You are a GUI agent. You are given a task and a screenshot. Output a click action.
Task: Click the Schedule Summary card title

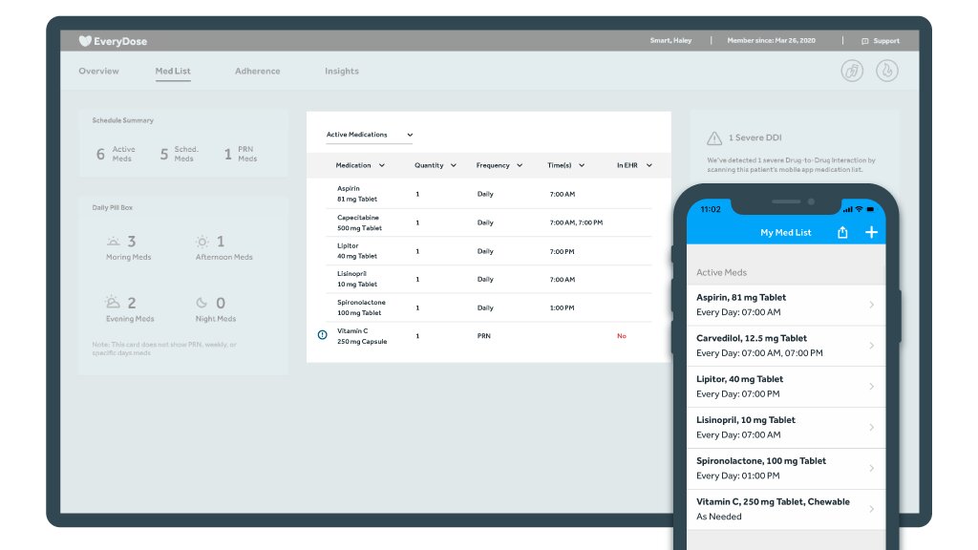tap(123, 120)
